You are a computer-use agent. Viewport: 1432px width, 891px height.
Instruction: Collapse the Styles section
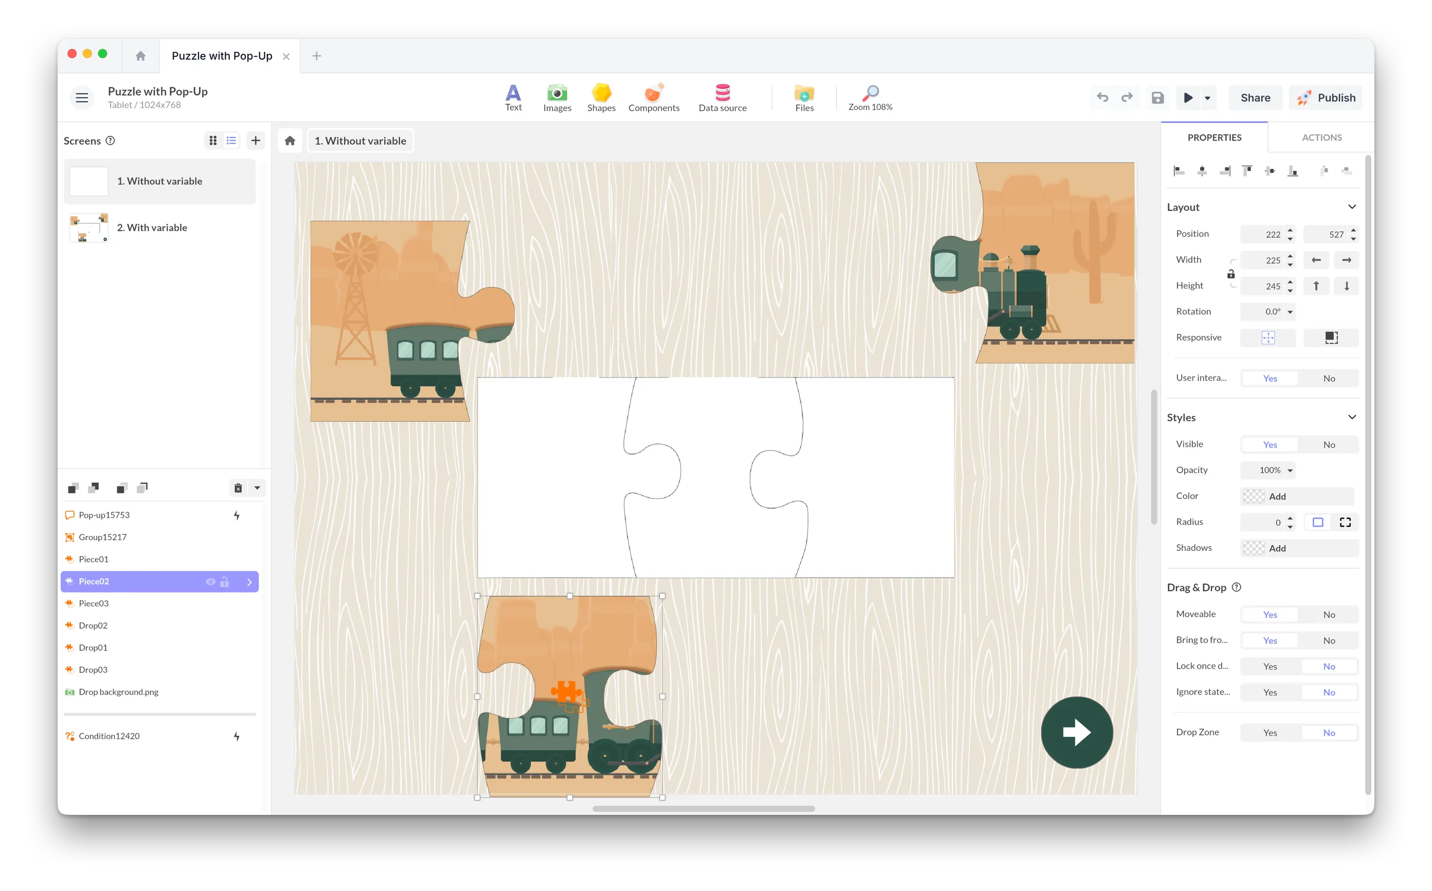point(1351,417)
